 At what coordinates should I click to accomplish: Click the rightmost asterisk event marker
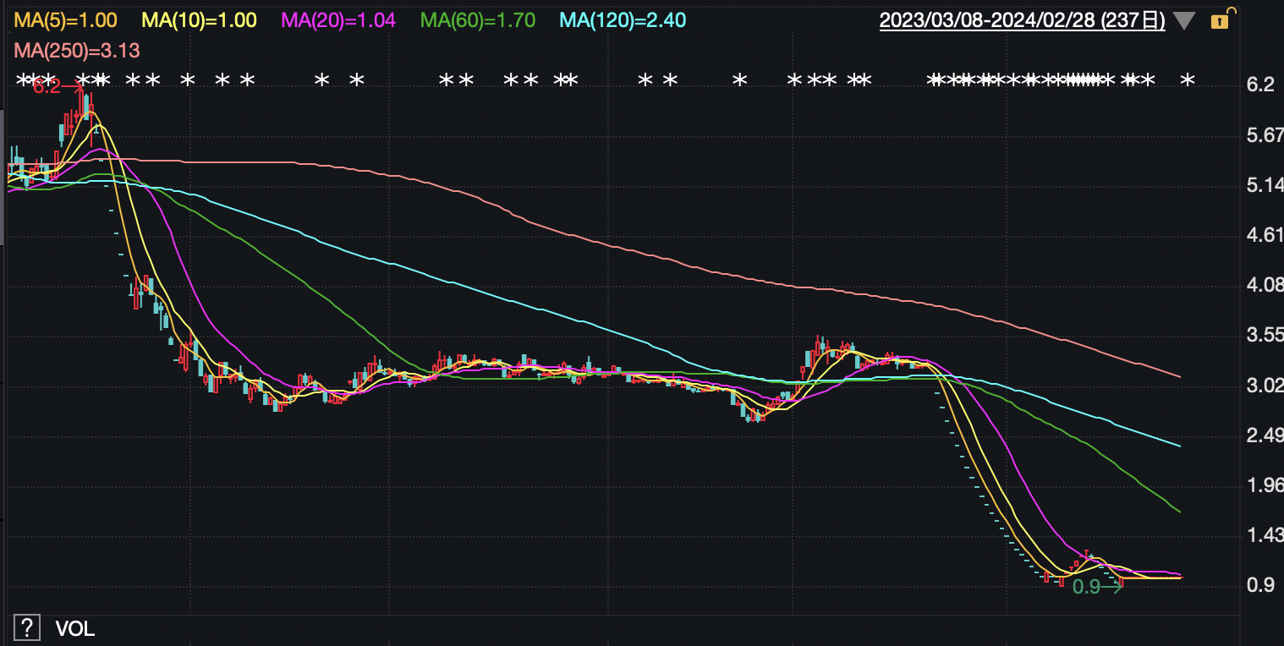1188,81
